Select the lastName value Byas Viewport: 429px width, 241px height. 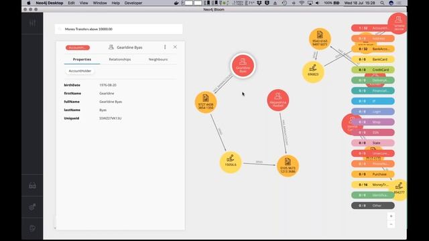click(x=103, y=110)
